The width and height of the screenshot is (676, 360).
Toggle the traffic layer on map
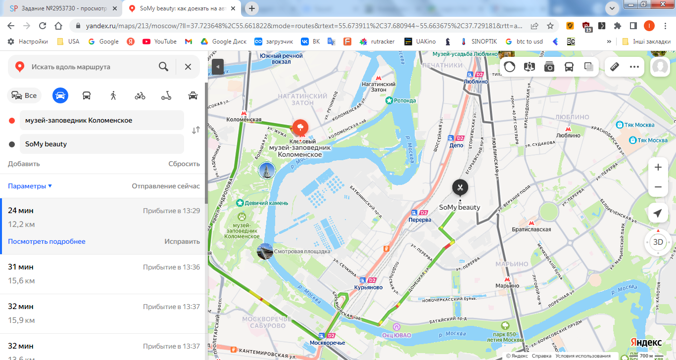pos(510,67)
